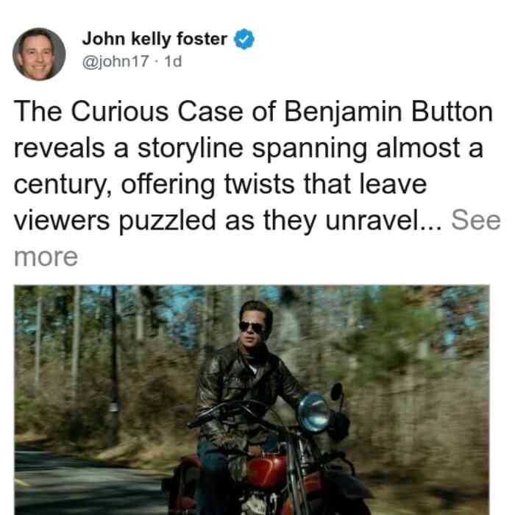This screenshot has height=515, width=515.
Task: Open John kelly foster's profile picture
Action: coord(39,54)
